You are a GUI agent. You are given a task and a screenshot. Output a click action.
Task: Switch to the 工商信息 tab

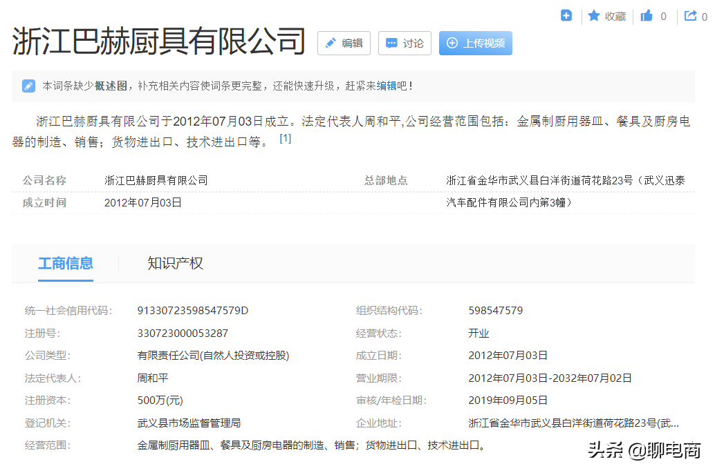[x=66, y=263]
